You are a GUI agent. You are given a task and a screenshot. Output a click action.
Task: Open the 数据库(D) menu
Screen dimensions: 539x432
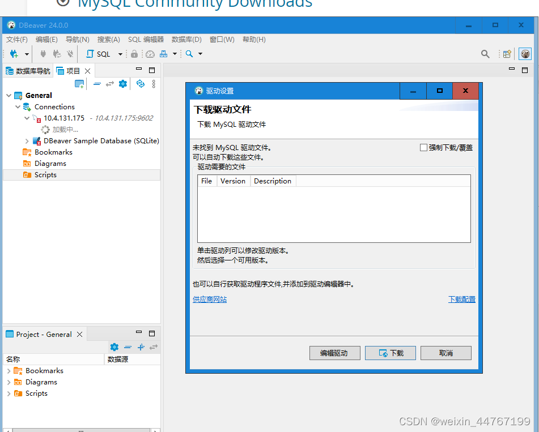click(186, 40)
